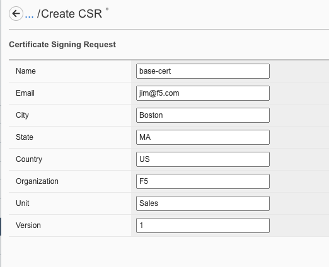The width and height of the screenshot is (329, 267).
Task: Select the Version field containing 1
Action: pyautogui.click(x=203, y=225)
